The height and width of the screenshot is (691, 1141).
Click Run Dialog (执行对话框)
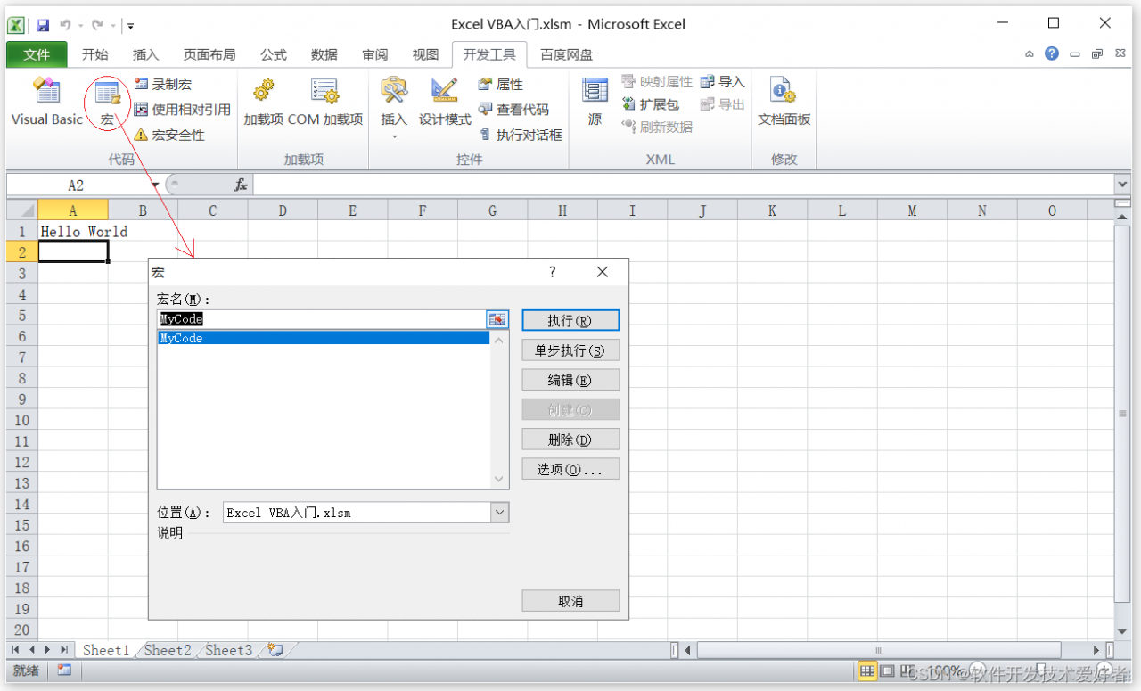point(521,135)
